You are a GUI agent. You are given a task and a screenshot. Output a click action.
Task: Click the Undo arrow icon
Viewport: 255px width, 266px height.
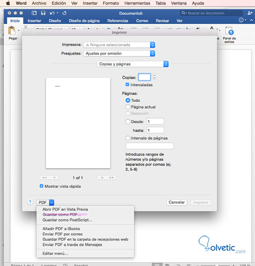pos(52,13)
